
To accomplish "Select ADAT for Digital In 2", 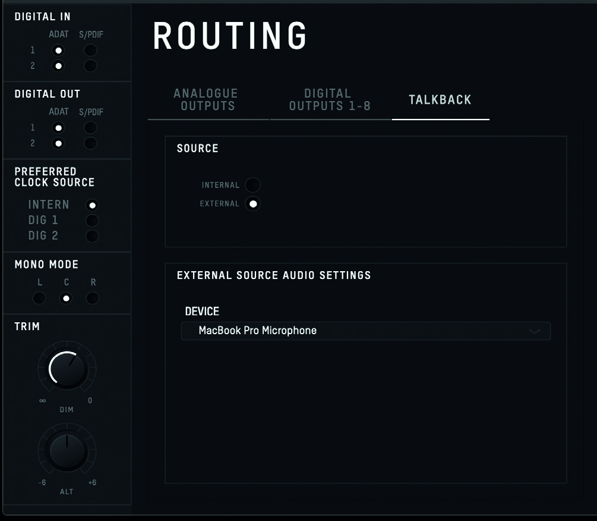I will click(58, 66).
